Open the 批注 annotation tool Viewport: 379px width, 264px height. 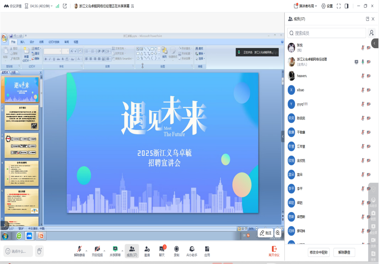click(266, 233)
